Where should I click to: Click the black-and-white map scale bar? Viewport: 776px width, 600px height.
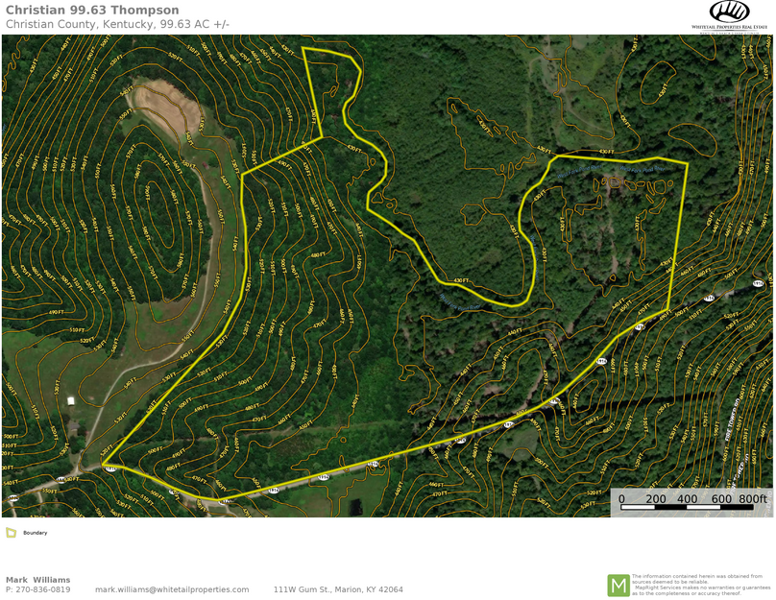(x=688, y=508)
